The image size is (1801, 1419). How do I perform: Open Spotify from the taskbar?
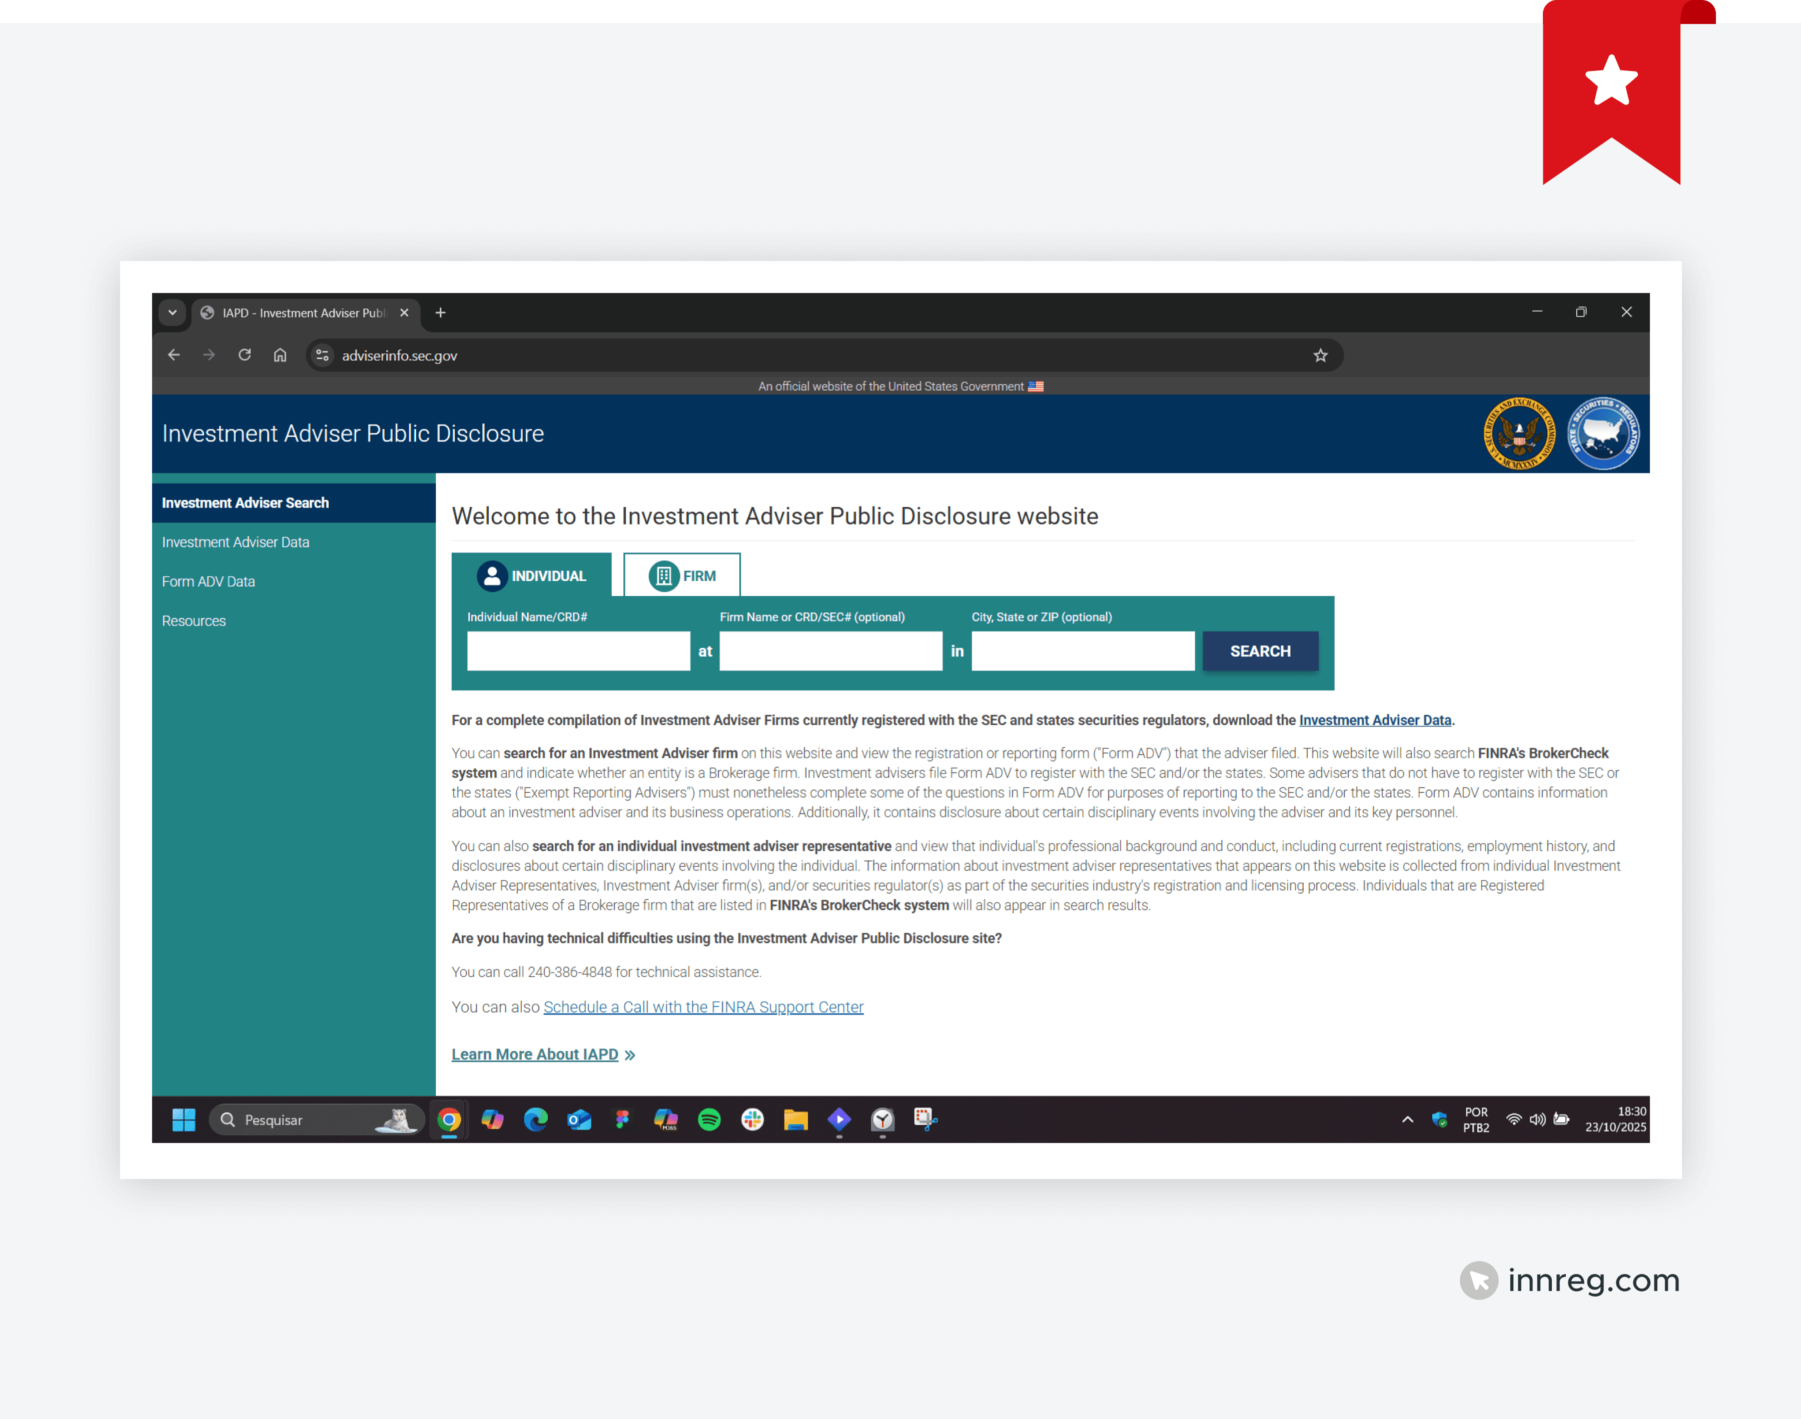pos(709,1119)
